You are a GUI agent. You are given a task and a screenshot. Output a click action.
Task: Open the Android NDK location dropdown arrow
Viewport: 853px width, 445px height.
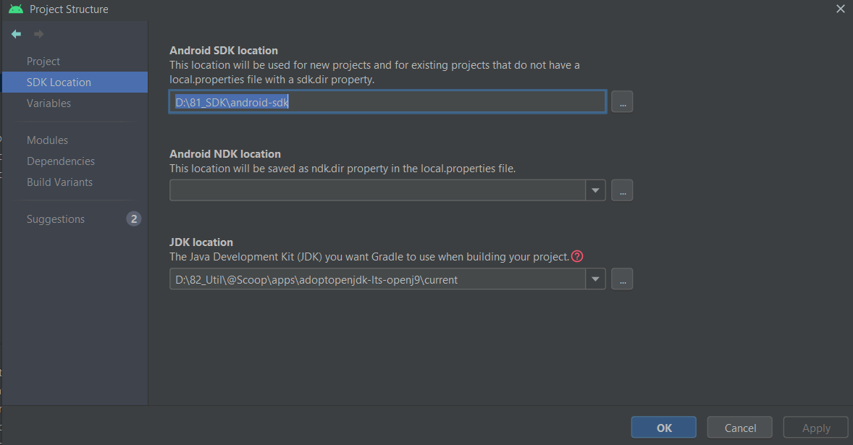click(596, 190)
